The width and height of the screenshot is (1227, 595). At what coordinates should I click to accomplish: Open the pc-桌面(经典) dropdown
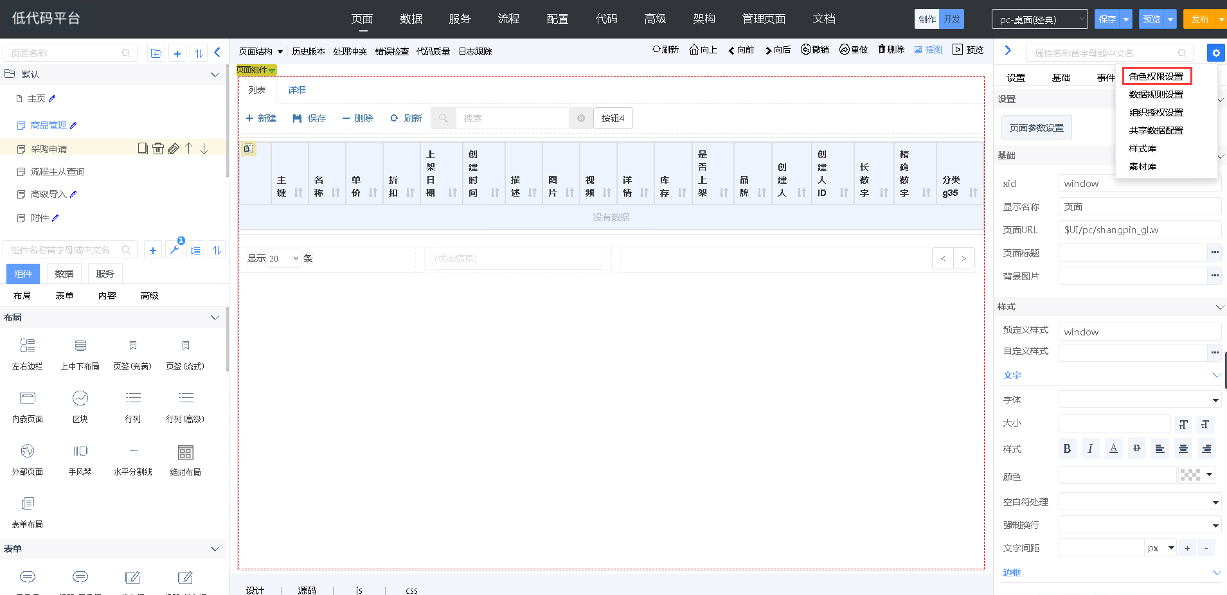pos(1039,19)
